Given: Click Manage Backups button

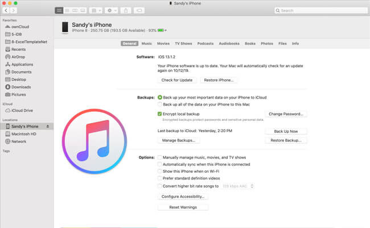Looking at the screenshot, I should [179, 140].
